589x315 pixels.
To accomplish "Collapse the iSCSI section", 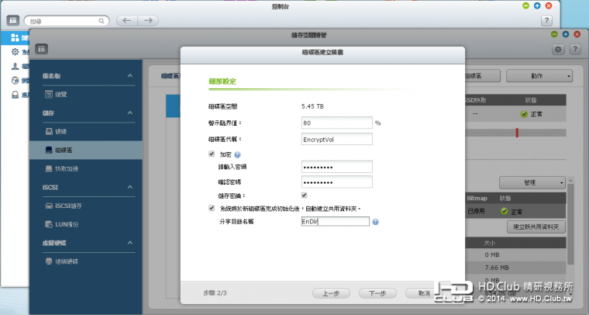I will 130,187.
